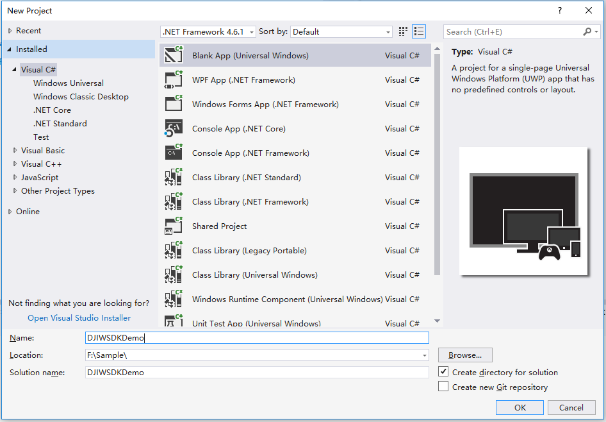Image resolution: width=606 pixels, height=422 pixels.
Task: Click the template list vertical scrollbar
Action: click(437, 164)
